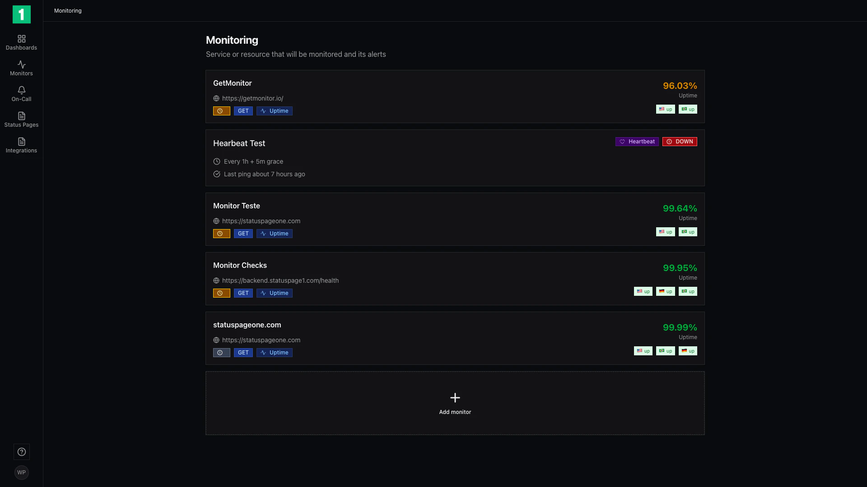Select the Monitoring breadcrumb at the top

coord(68,10)
